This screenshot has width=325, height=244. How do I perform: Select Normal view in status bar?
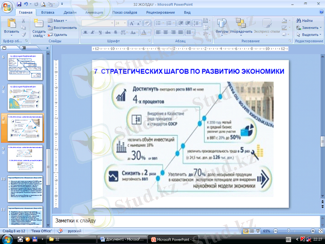click(x=246, y=231)
